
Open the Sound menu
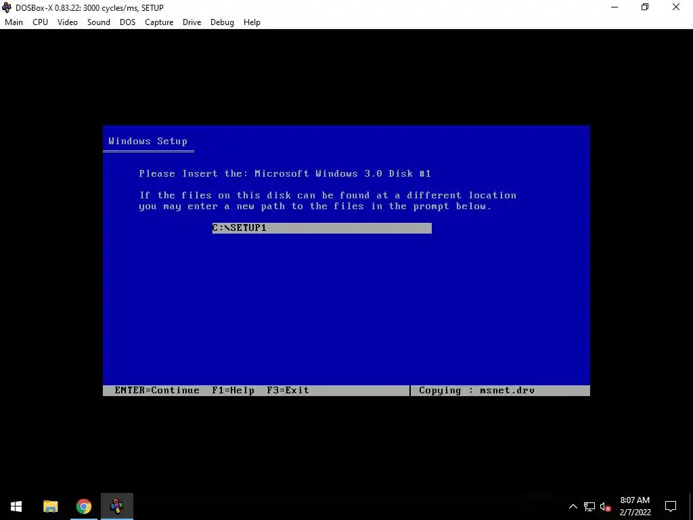click(x=99, y=22)
